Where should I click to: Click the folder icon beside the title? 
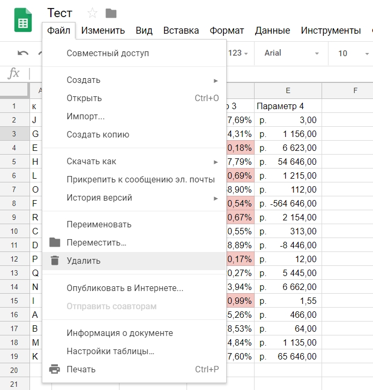(111, 13)
